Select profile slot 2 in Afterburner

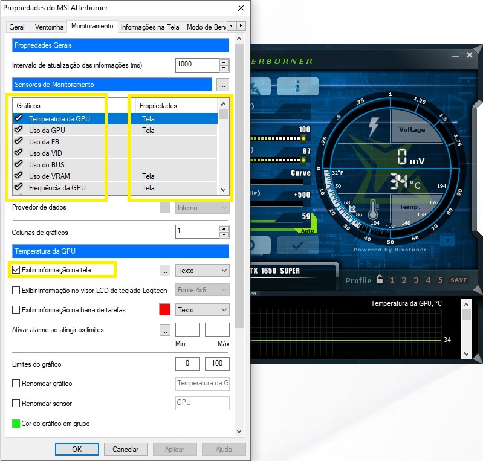click(404, 280)
